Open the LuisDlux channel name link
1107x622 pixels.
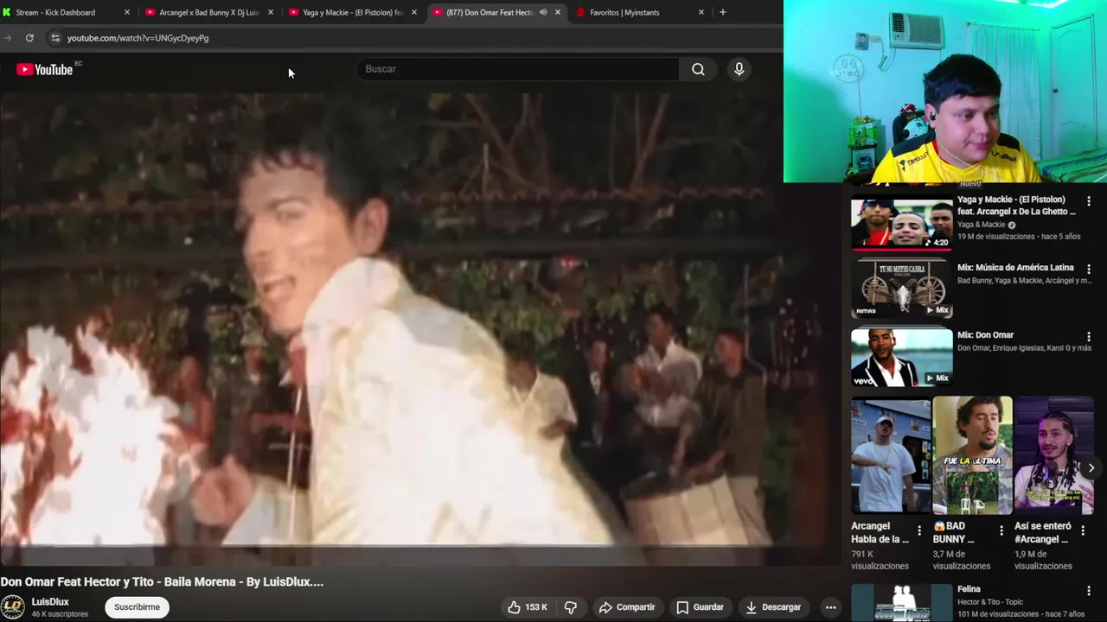tap(50, 602)
